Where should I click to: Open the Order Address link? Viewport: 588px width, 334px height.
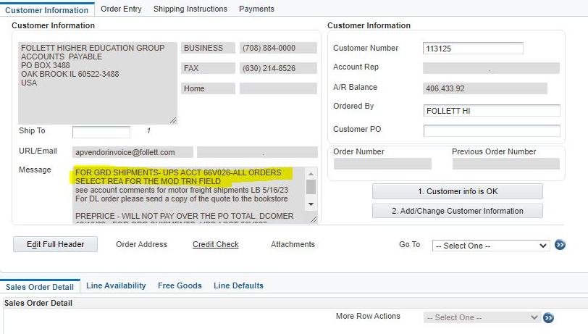click(141, 244)
